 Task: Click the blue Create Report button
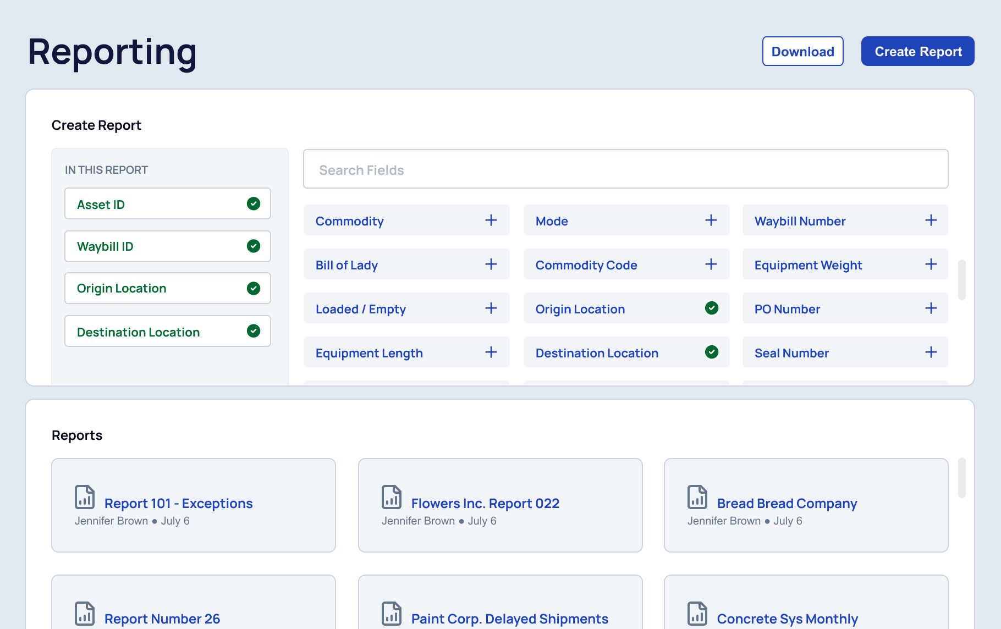(918, 51)
